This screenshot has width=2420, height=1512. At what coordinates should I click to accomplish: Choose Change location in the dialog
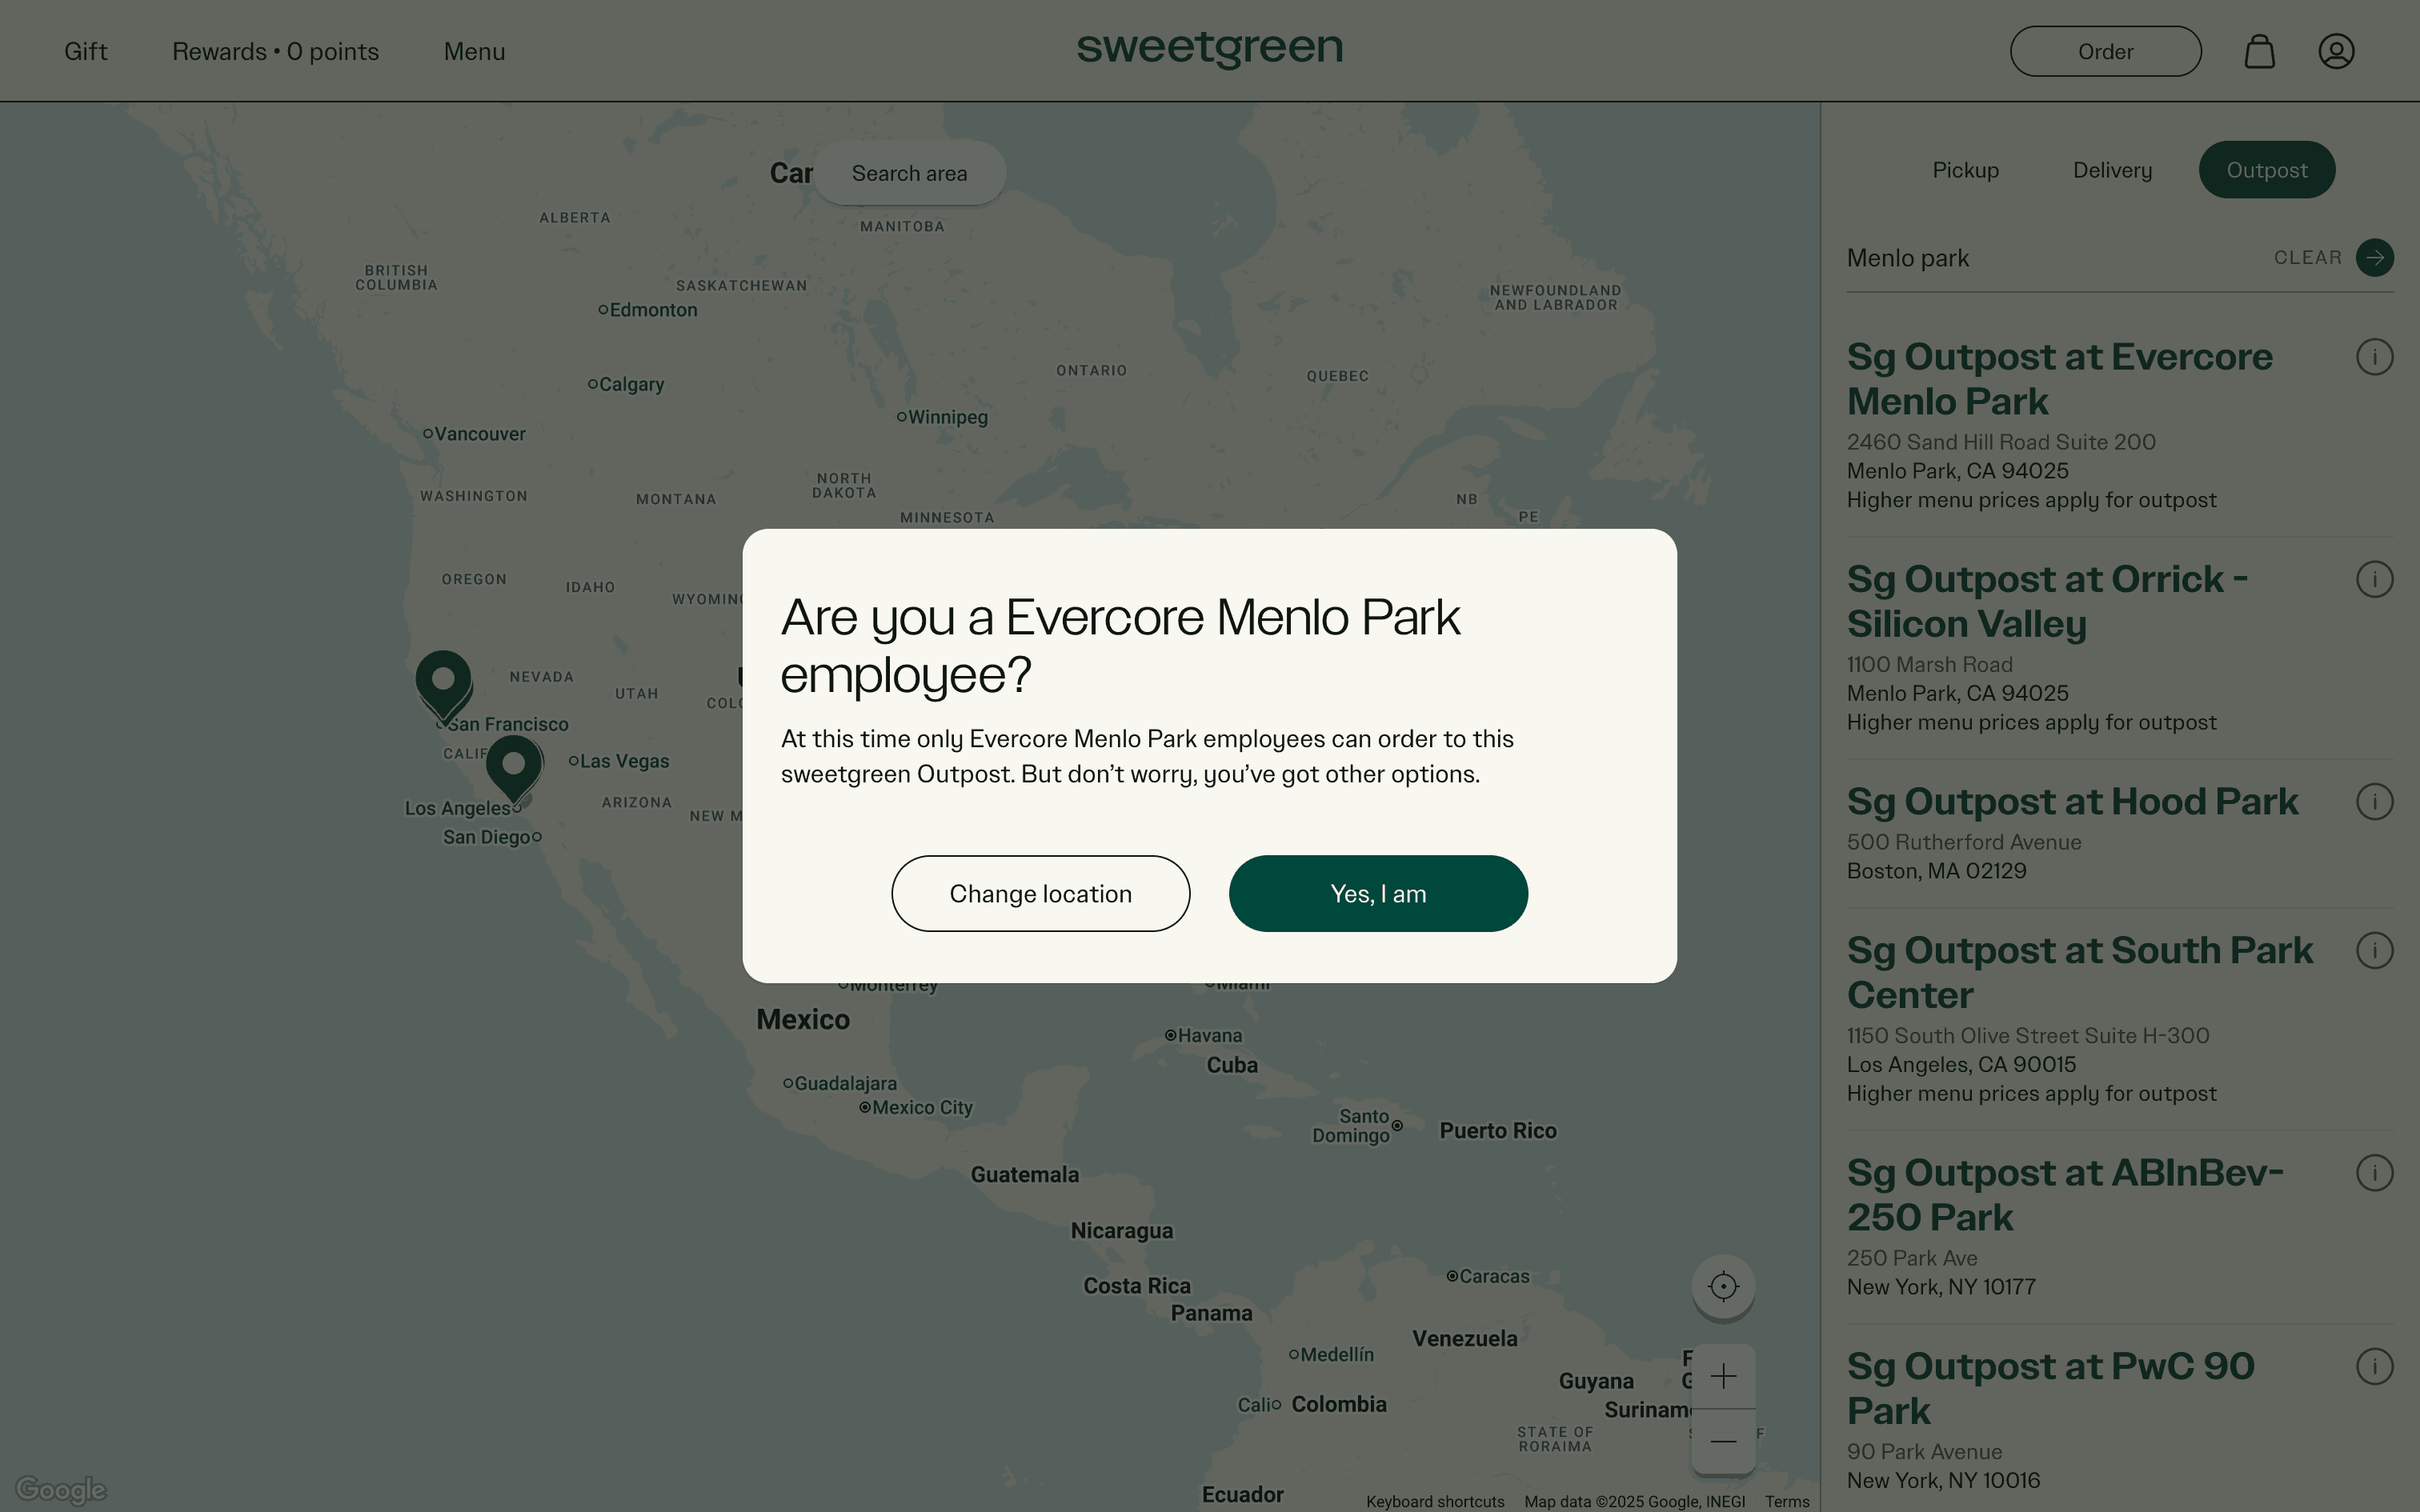click(x=1040, y=893)
